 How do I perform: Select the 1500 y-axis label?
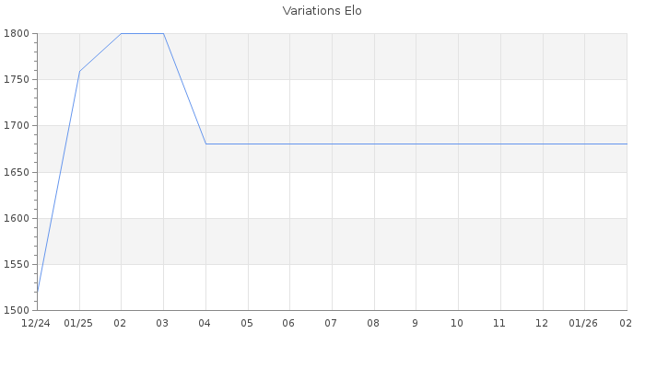click(x=18, y=310)
